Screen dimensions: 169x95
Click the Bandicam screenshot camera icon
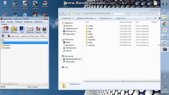123,3
